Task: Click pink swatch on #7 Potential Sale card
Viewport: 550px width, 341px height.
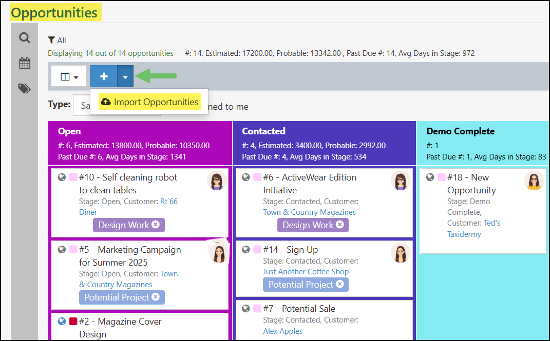Action: (x=257, y=308)
